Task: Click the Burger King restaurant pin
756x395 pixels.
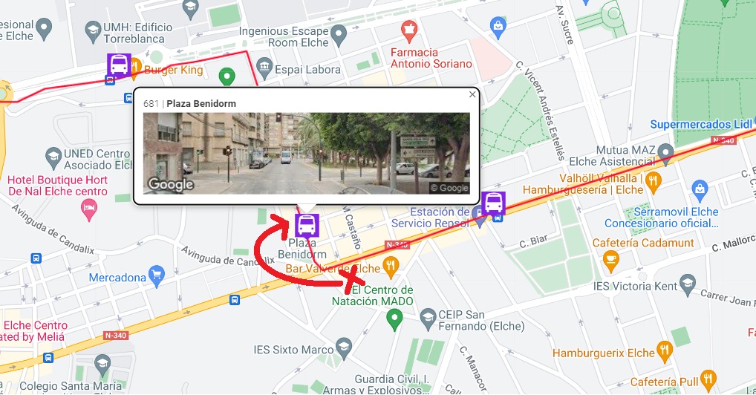Action: [x=135, y=68]
